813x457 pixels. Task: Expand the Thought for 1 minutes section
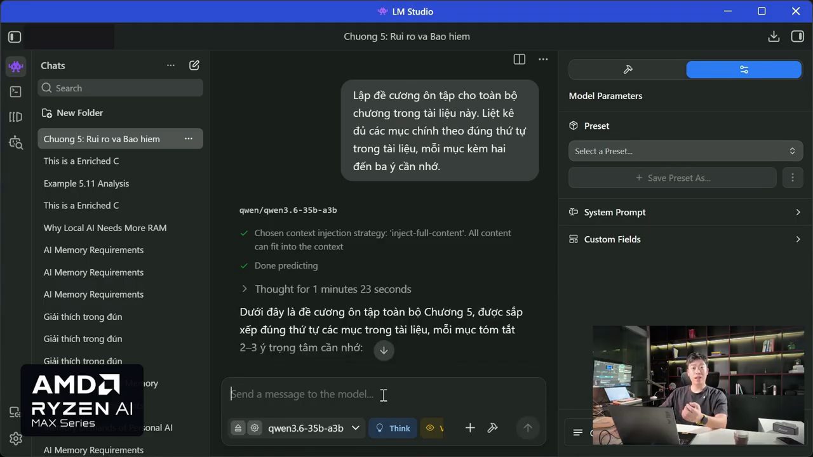pyautogui.click(x=326, y=289)
